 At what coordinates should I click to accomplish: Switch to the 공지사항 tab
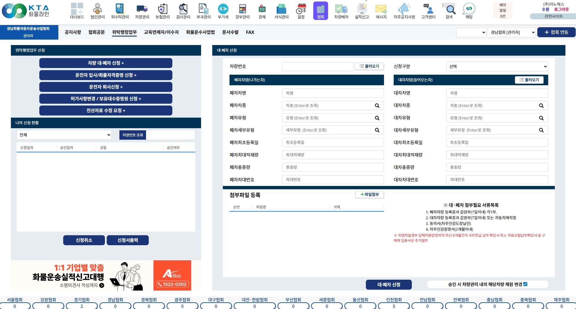click(73, 32)
